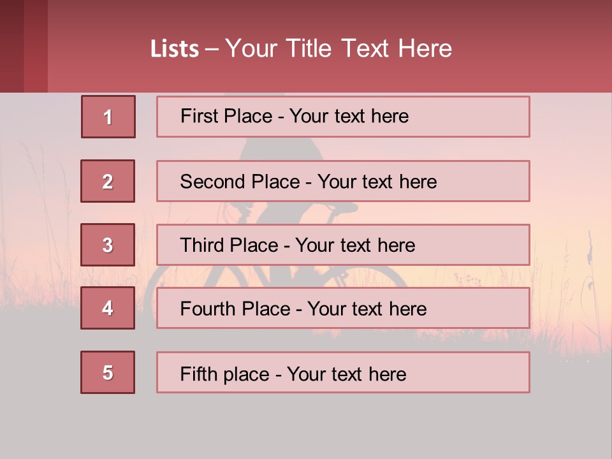Screen dimensions: 612x459
Task: Select the 'Second Place' text box
Action: (343, 181)
